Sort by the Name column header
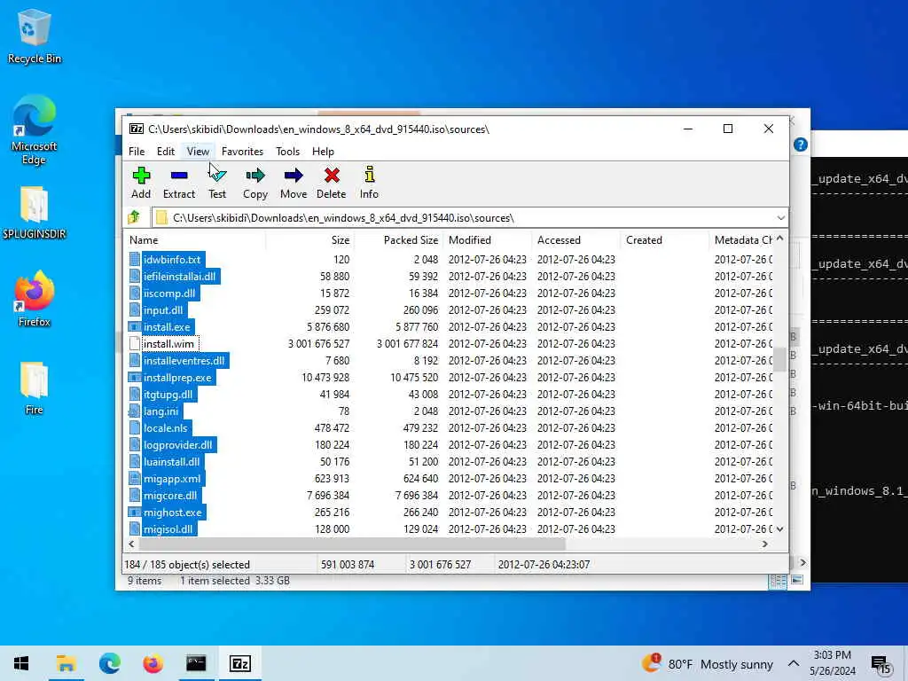Screen dimensions: 908x681 pyautogui.click(x=194, y=239)
